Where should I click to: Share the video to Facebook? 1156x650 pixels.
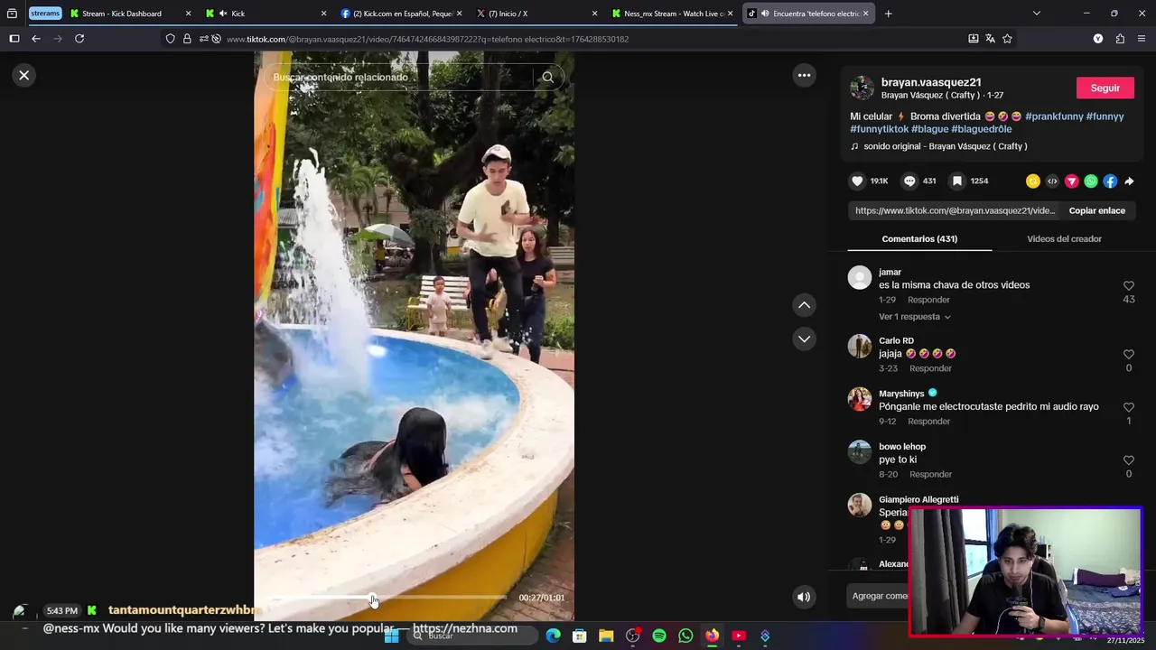(x=1110, y=181)
